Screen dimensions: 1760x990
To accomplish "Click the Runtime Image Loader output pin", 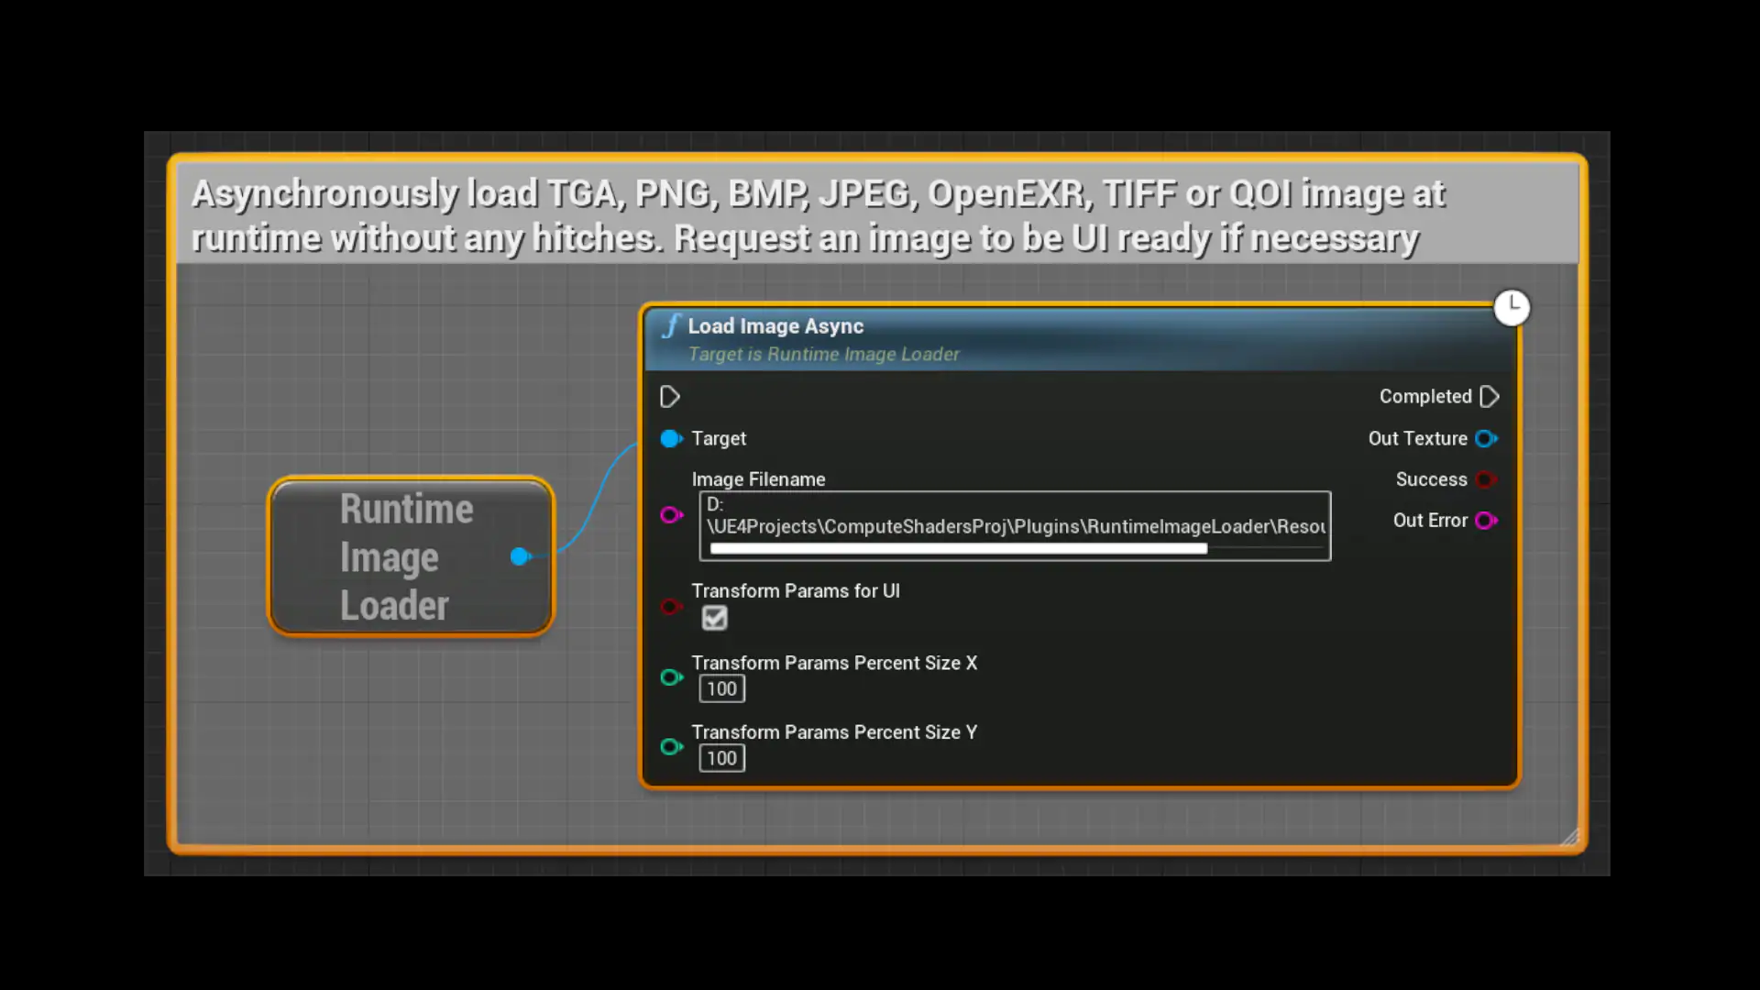I will tap(520, 556).
